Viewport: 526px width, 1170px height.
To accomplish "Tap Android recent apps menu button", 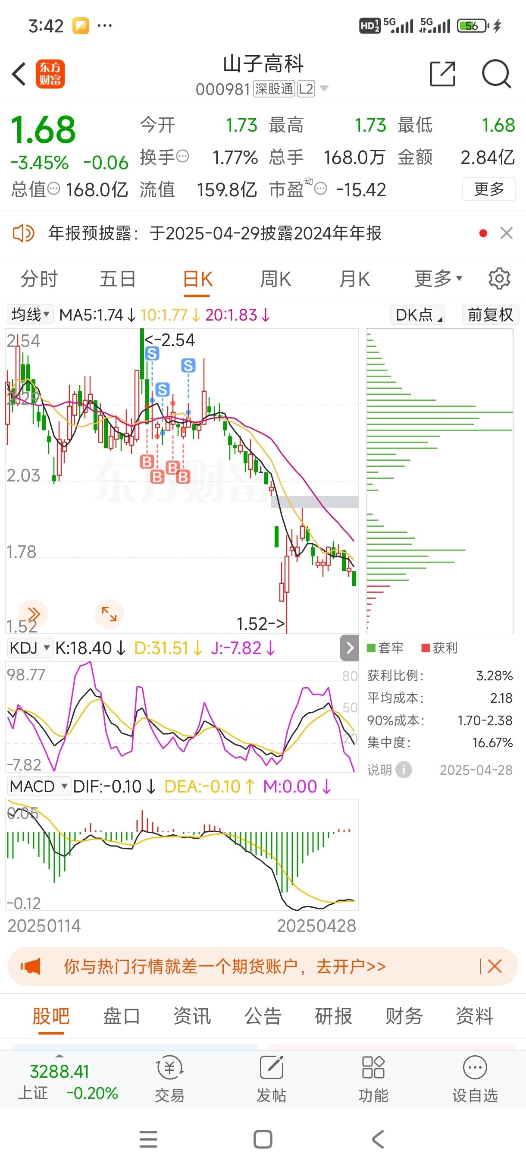I will (148, 1139).
